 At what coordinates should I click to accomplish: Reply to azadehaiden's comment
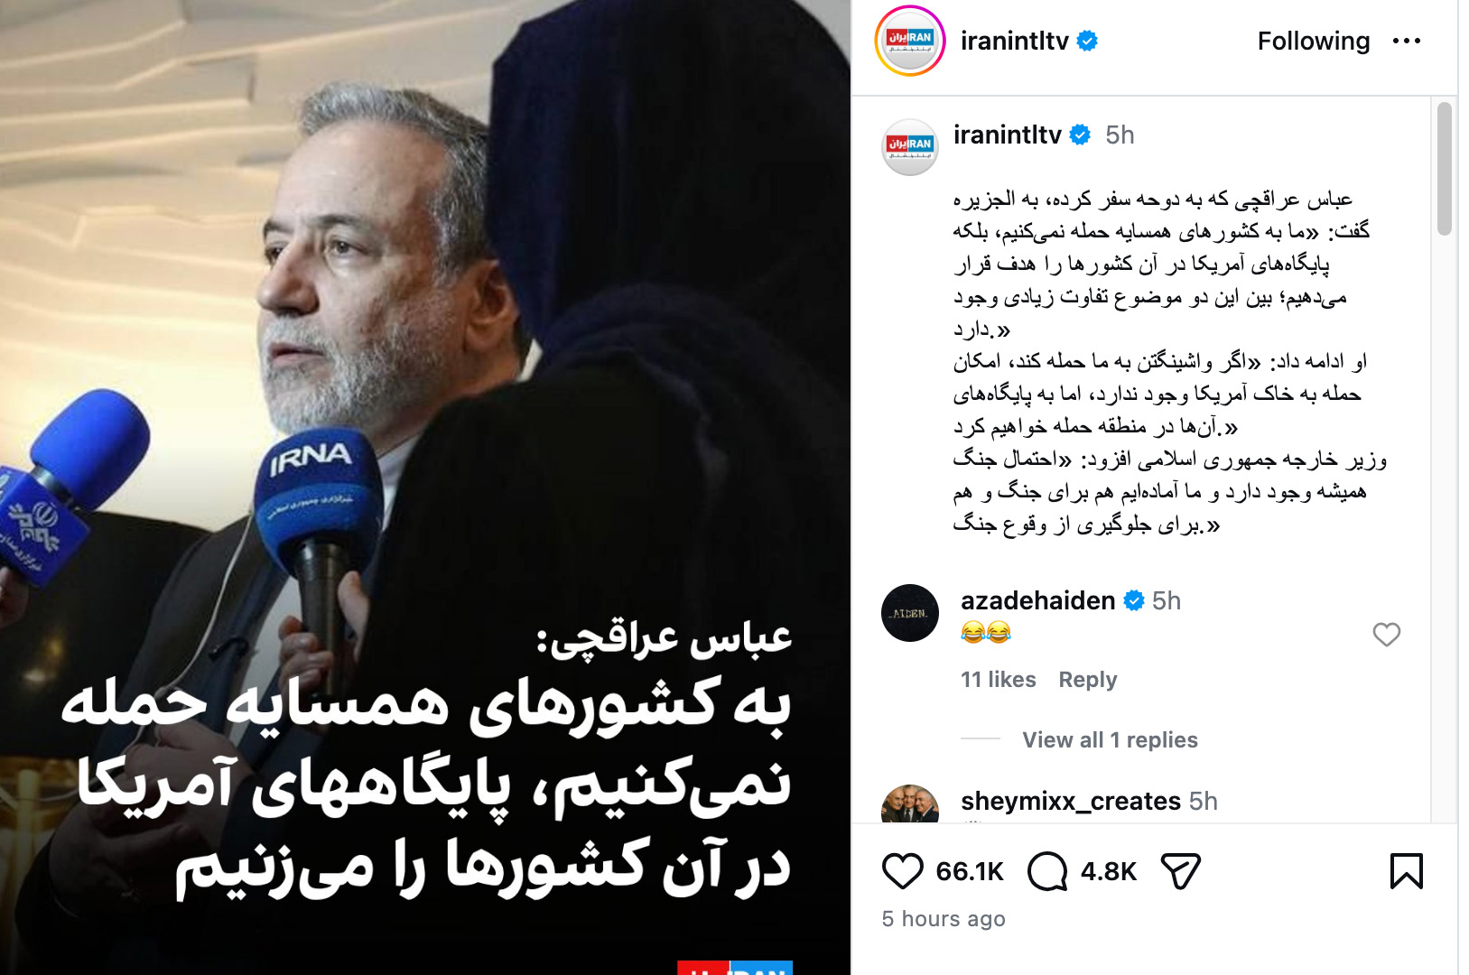point(1088,680)
